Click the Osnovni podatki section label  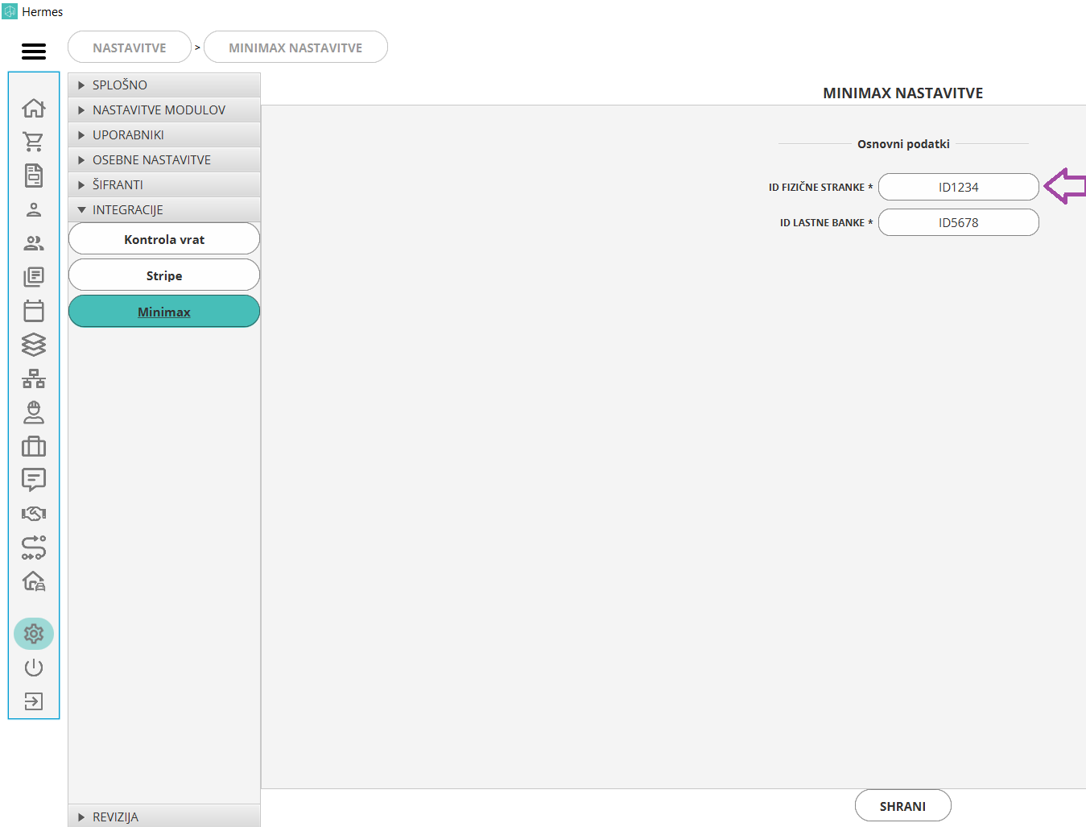coord(903,144)
